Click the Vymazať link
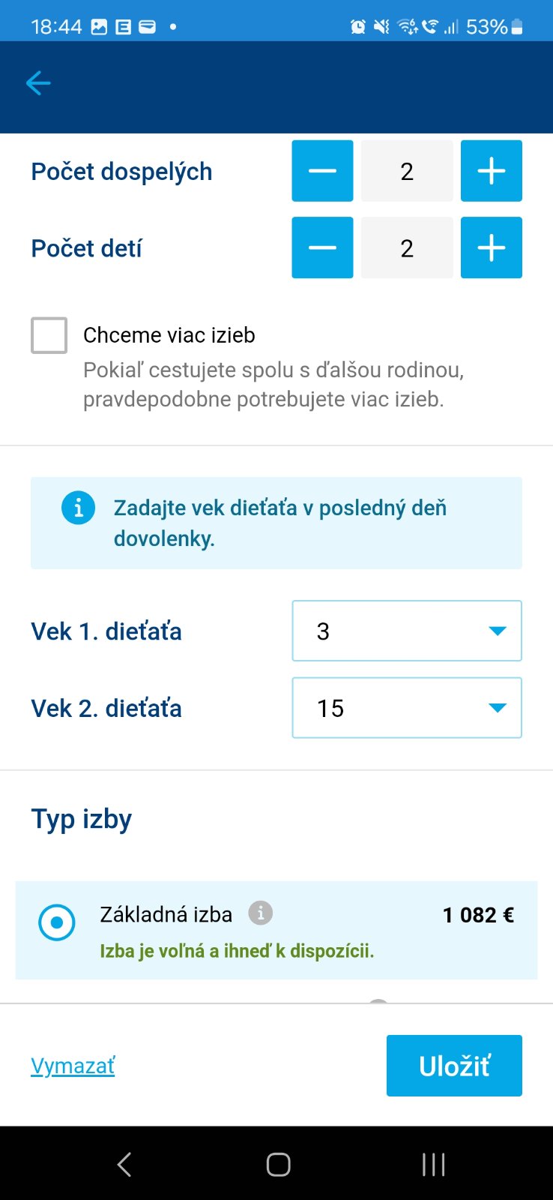The width and height of the screenshot is (553, 1200). click(73, 1066)
